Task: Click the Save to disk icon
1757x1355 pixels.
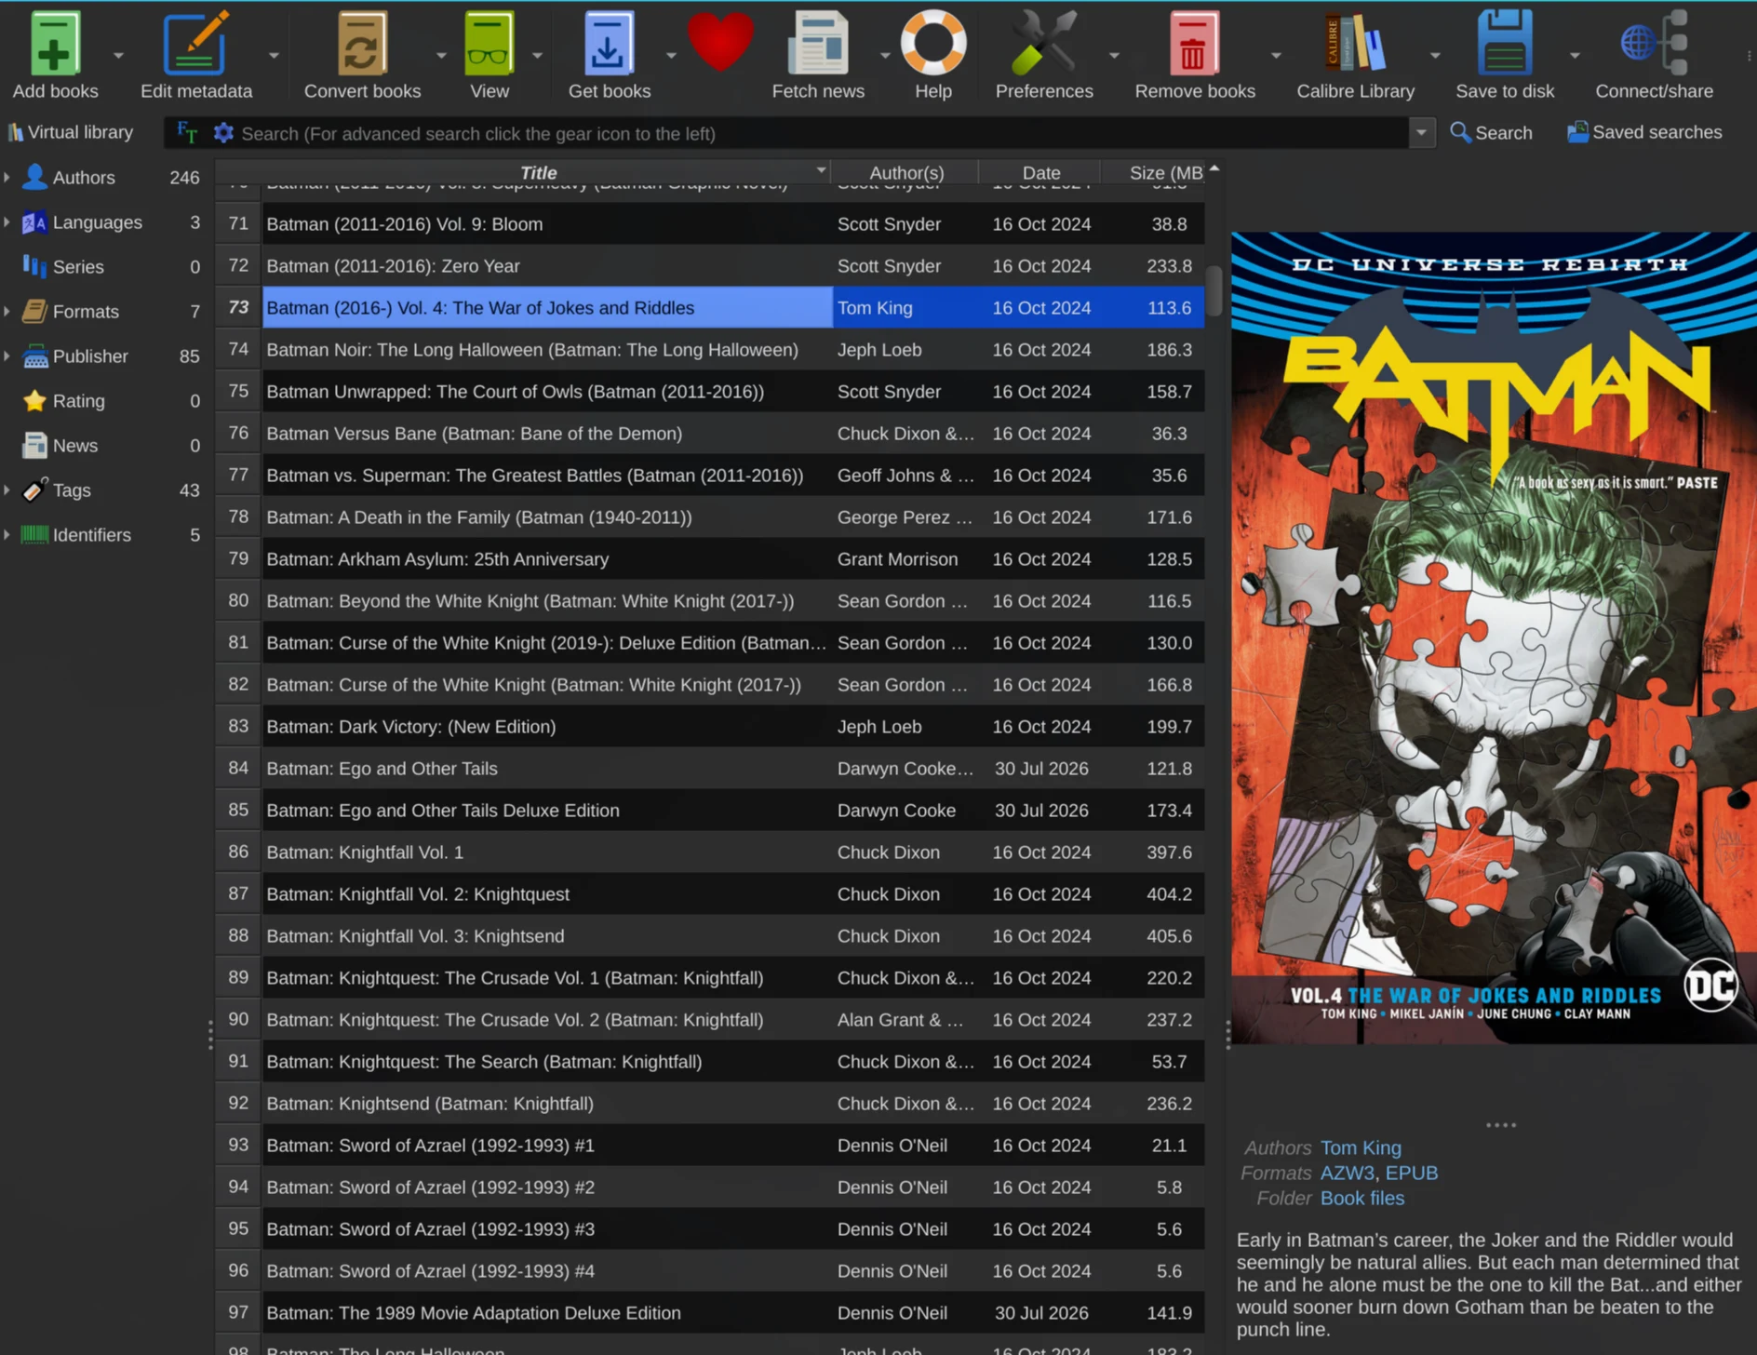Action: tap(1504, 44)
